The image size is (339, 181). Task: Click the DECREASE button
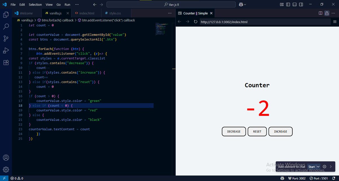[x=234, y=132]
